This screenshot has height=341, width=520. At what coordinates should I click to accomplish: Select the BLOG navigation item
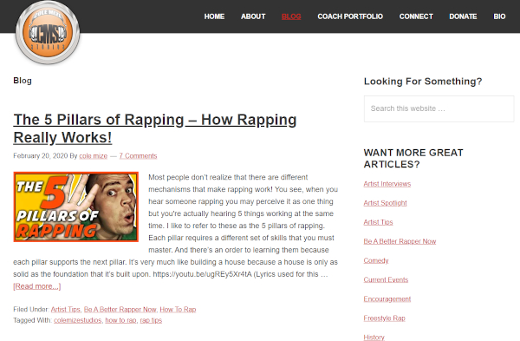[x=291, y=16]
